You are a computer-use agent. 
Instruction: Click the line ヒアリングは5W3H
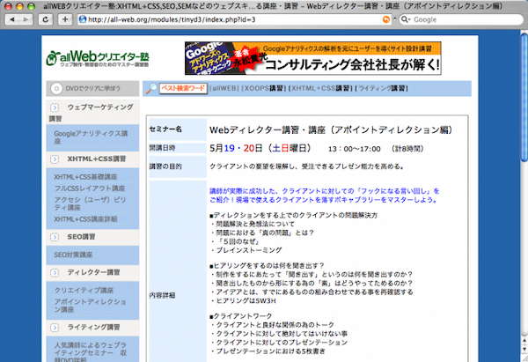point(244,301)
